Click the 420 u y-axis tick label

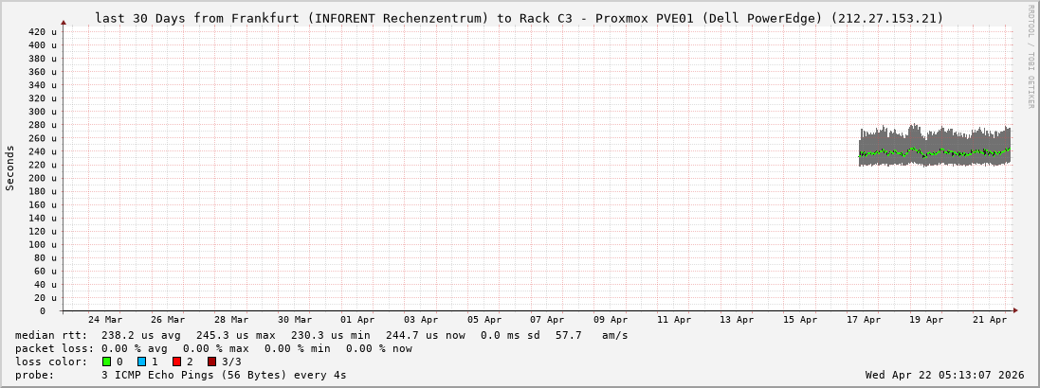coord(42,31)
